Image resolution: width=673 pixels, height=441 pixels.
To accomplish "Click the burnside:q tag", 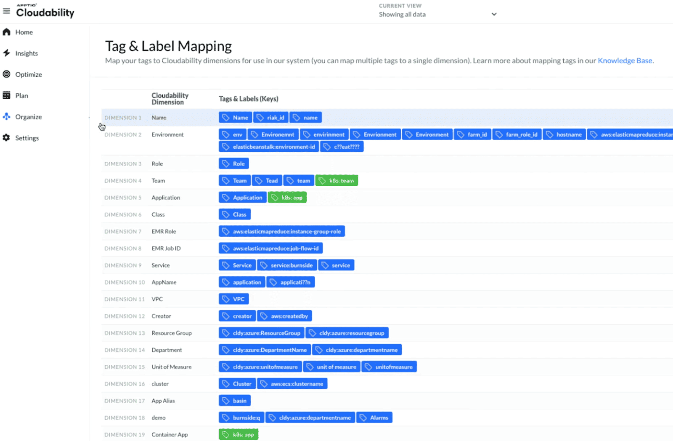I will [241, 417].
